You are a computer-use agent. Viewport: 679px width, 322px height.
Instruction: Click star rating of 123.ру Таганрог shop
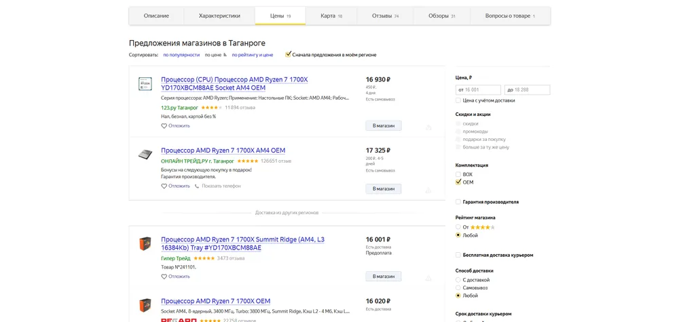210,107
